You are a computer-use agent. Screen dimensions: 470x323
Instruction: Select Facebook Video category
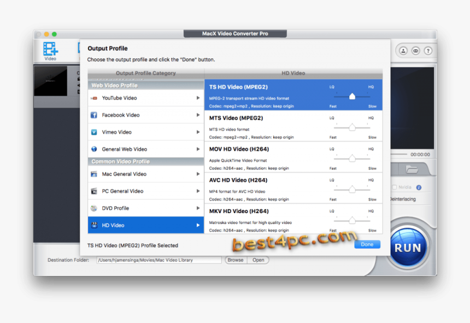coord(146,115)
